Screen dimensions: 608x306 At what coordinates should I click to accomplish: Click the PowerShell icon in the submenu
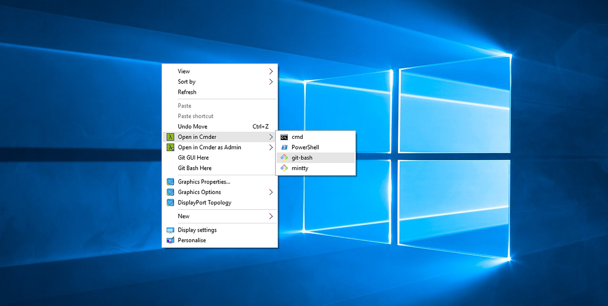click(x=284, y=147)
